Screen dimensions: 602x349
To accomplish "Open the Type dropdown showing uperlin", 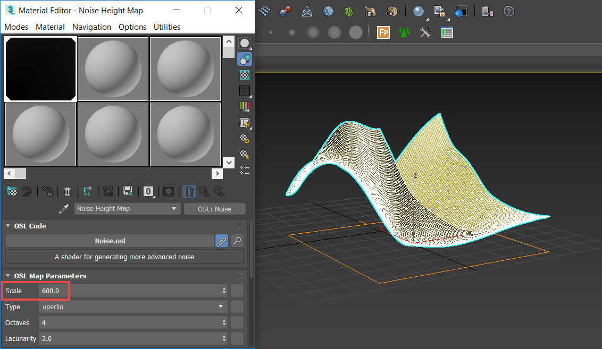I will pyautogui.click(x=133, y=307).
